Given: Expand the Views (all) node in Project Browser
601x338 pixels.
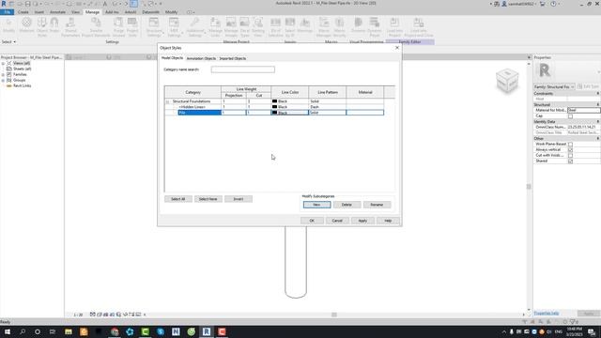Looking at the screenshot, I should pyautogui.click(x=3, y=63).
